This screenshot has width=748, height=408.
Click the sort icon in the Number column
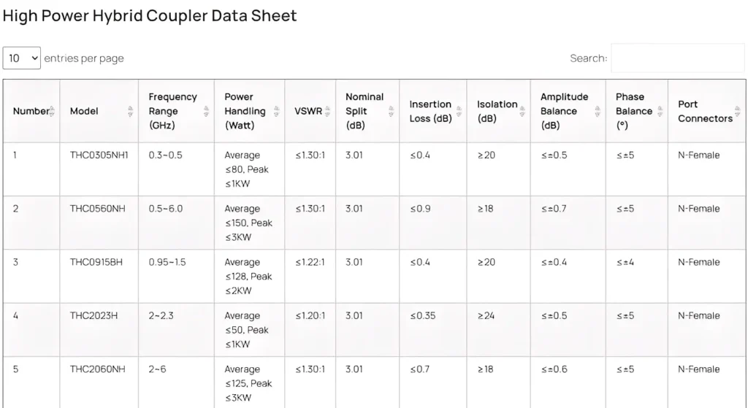click(52, 111)
